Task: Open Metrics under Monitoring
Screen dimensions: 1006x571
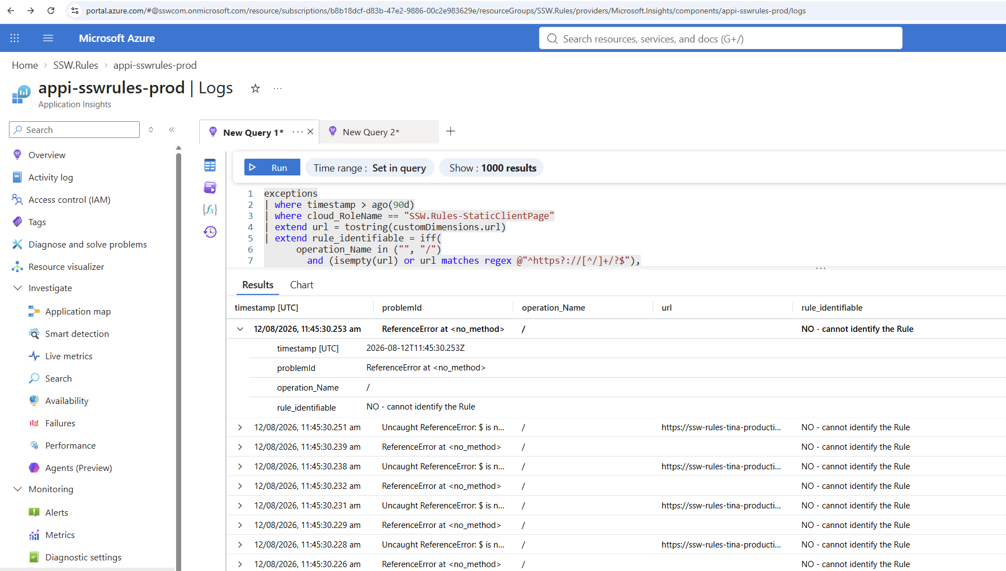Action: click(60, 535)
